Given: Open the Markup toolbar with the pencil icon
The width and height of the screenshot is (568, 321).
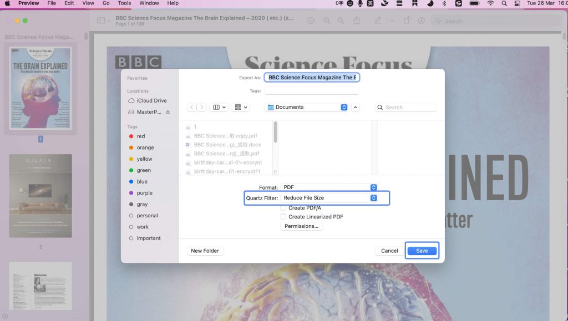Looking at the screenshot, I should 377,21.
